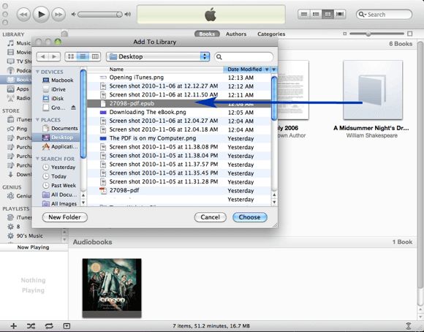The image size is (424, 332).
Task: Select Macbook in the Devices list
Action: 57,80
